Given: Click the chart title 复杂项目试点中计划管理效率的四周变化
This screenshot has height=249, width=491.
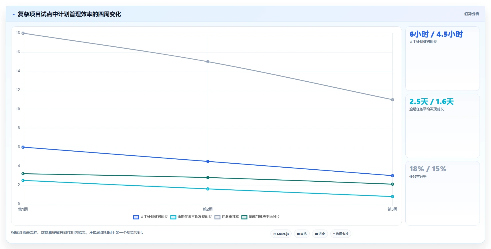Looking at the screenshot, I should coord(69,14).
